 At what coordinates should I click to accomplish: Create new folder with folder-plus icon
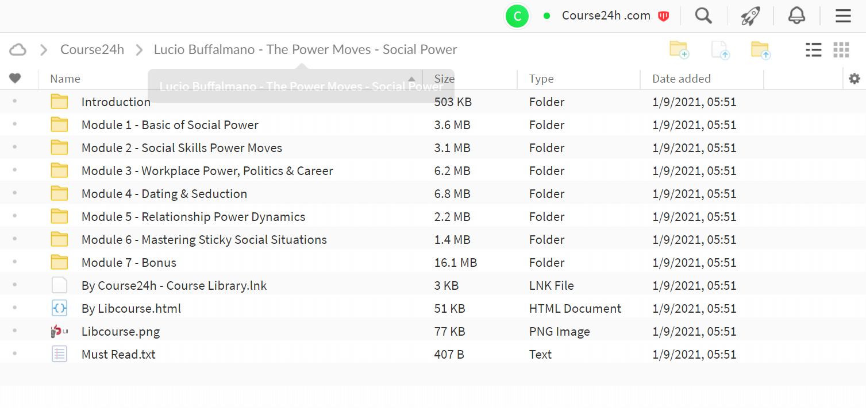679,50
